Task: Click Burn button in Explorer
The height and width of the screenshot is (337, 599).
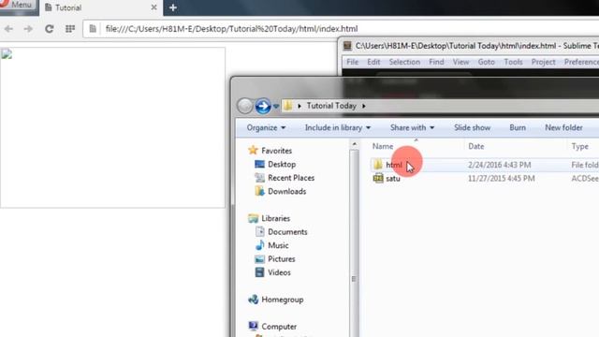Action: [518, 127]
